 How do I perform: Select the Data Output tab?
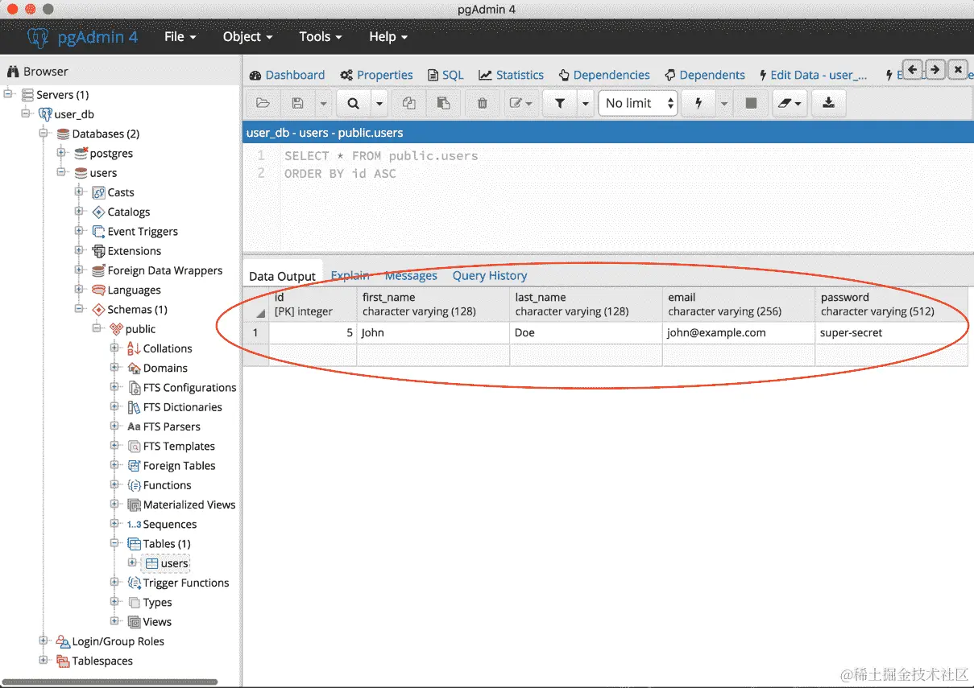282,276
